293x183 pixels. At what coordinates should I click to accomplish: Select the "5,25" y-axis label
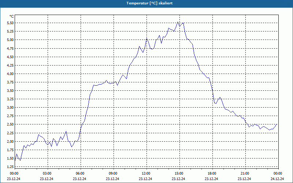click(x=10, y=31)
